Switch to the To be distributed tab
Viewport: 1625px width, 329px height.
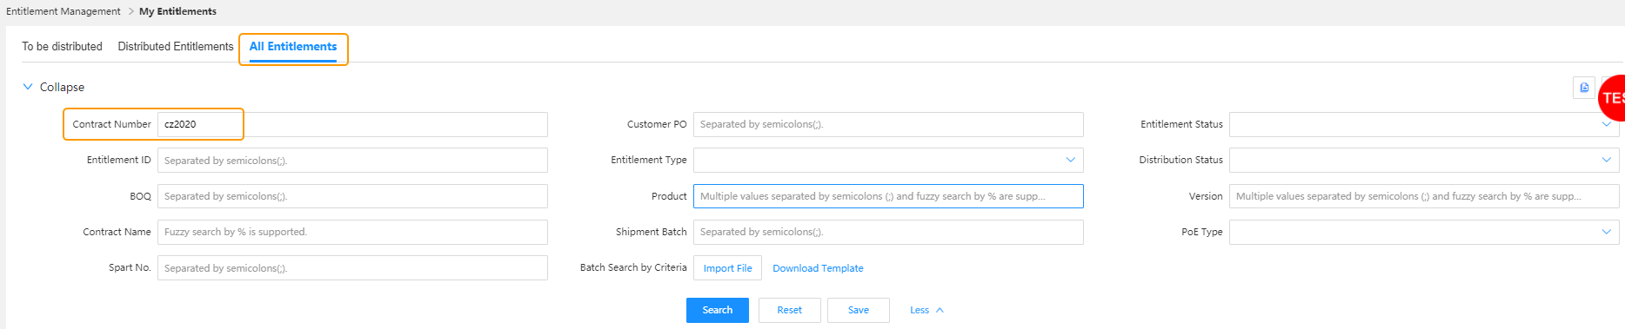63,47
